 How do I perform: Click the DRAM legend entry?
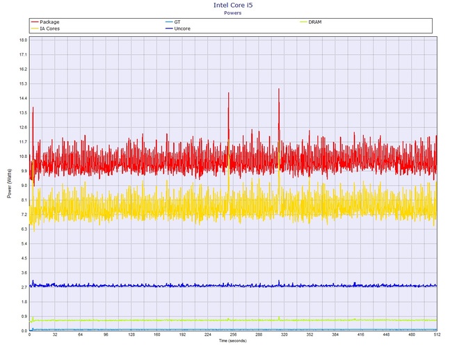pos(311,22)
